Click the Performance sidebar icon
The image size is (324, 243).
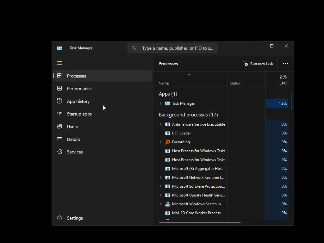(59, 89)
